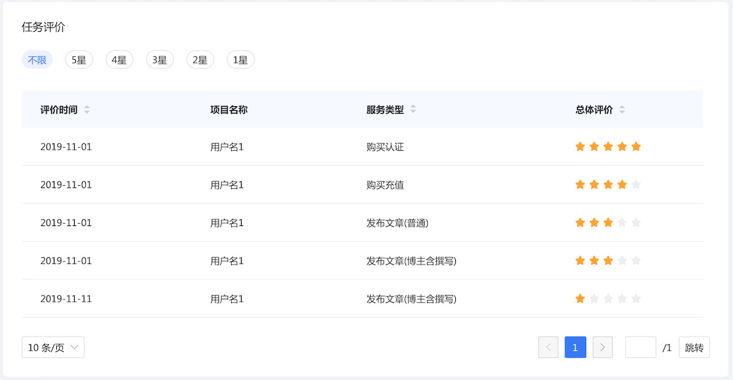This screenshot has width=733, height=380.
Task: Click the empty fourth star in 发布文章(普通) row
Action: 622,222
